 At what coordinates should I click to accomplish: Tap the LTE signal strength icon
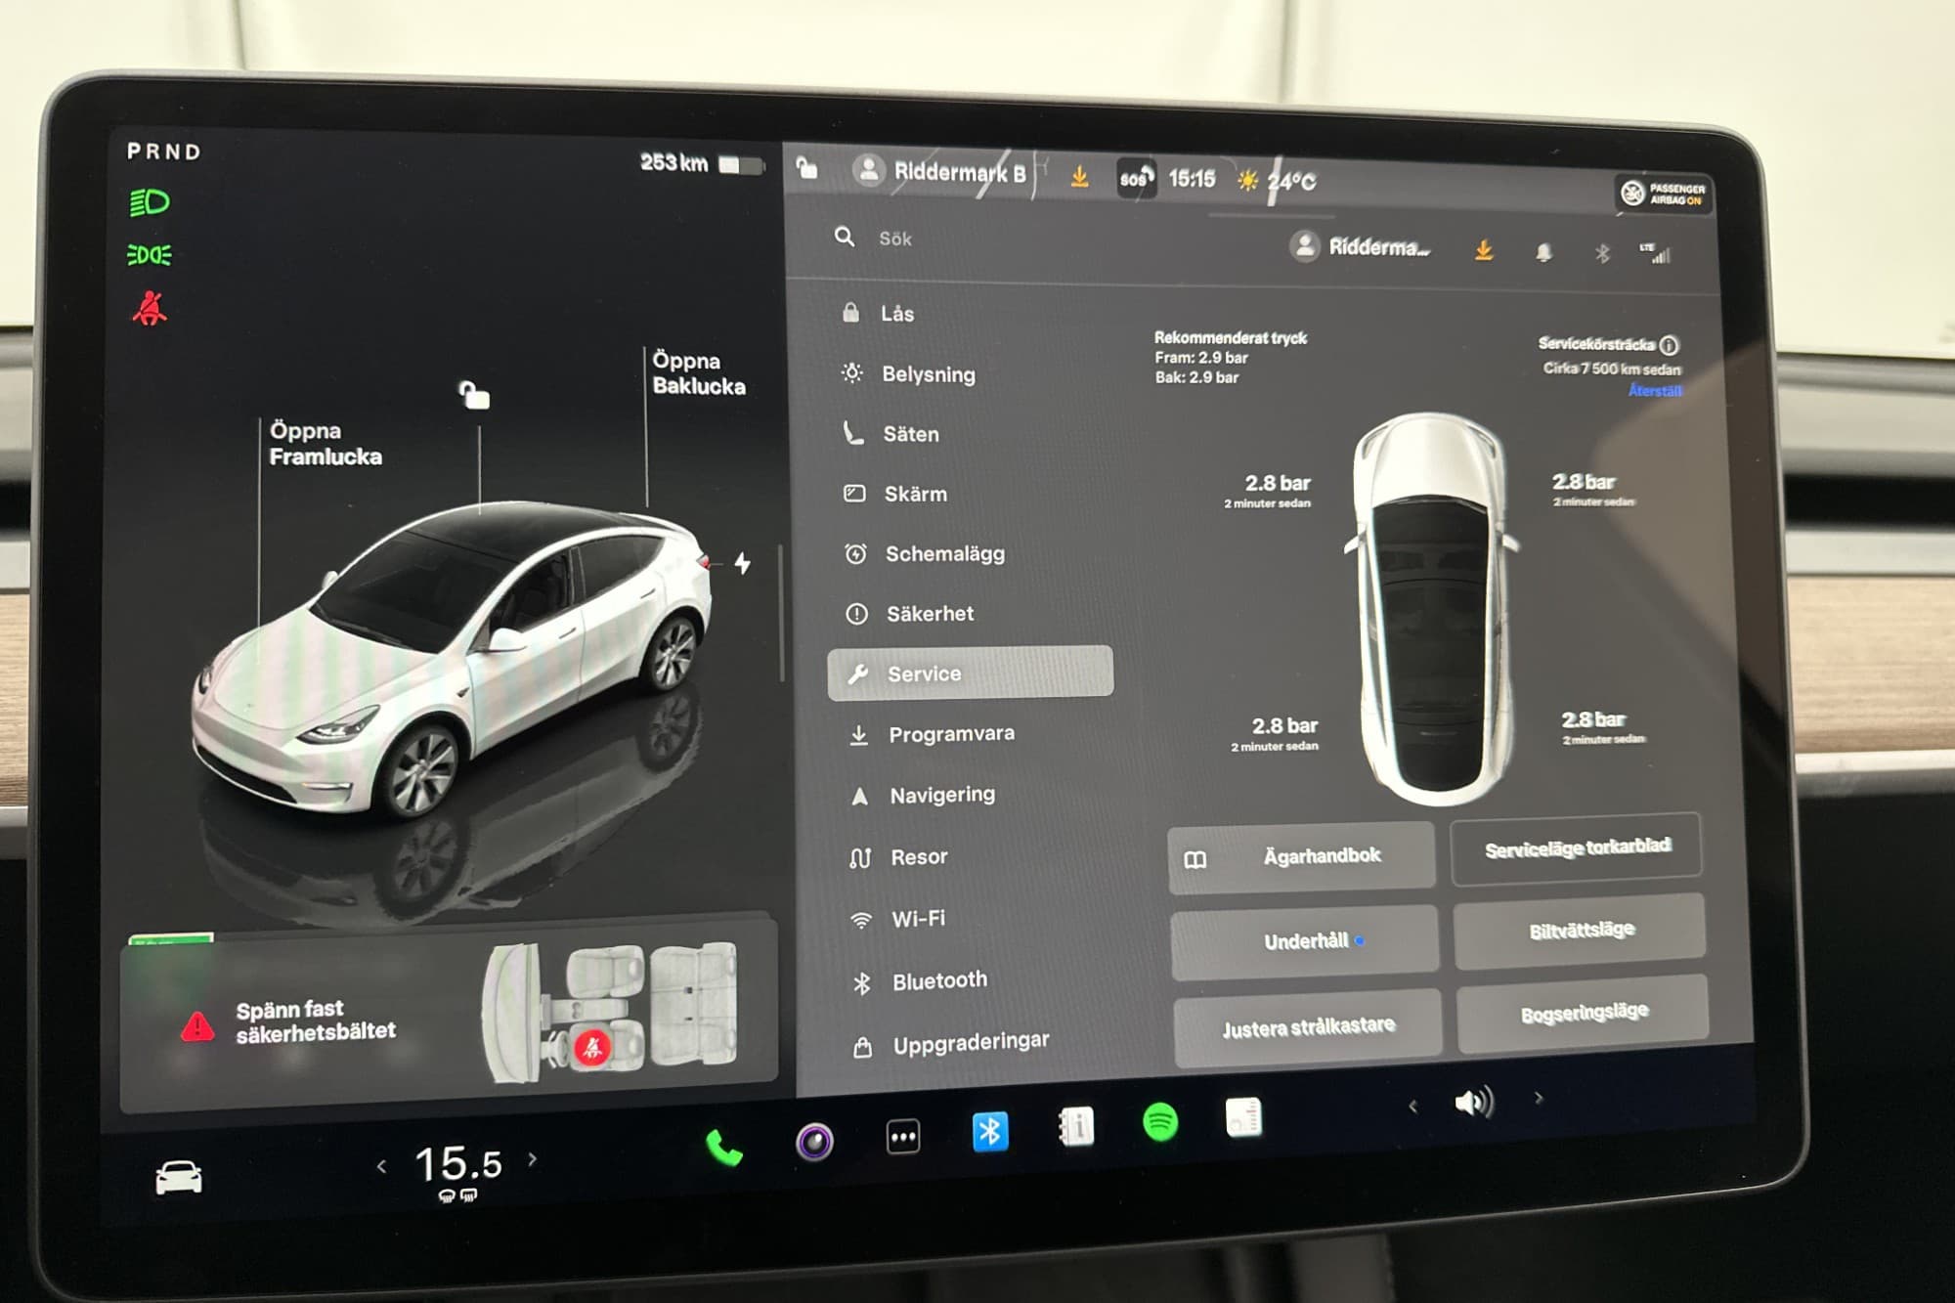point(1655,253)
